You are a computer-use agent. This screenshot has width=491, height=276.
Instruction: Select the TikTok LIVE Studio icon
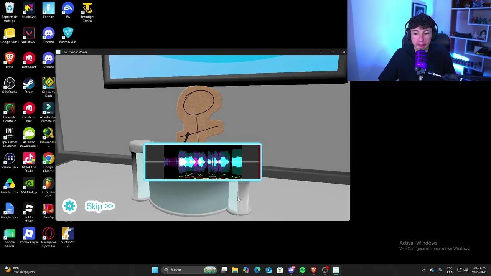[29, 163]
